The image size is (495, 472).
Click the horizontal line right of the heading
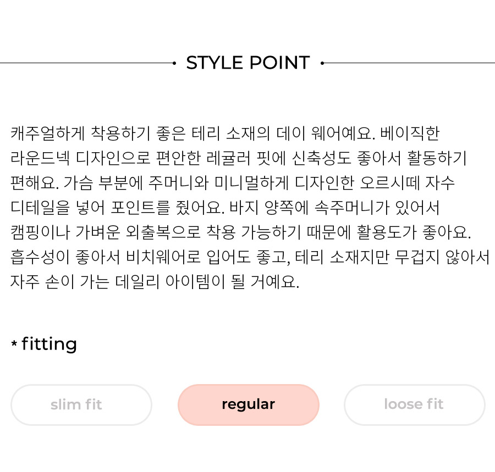[x=409, y=63]
